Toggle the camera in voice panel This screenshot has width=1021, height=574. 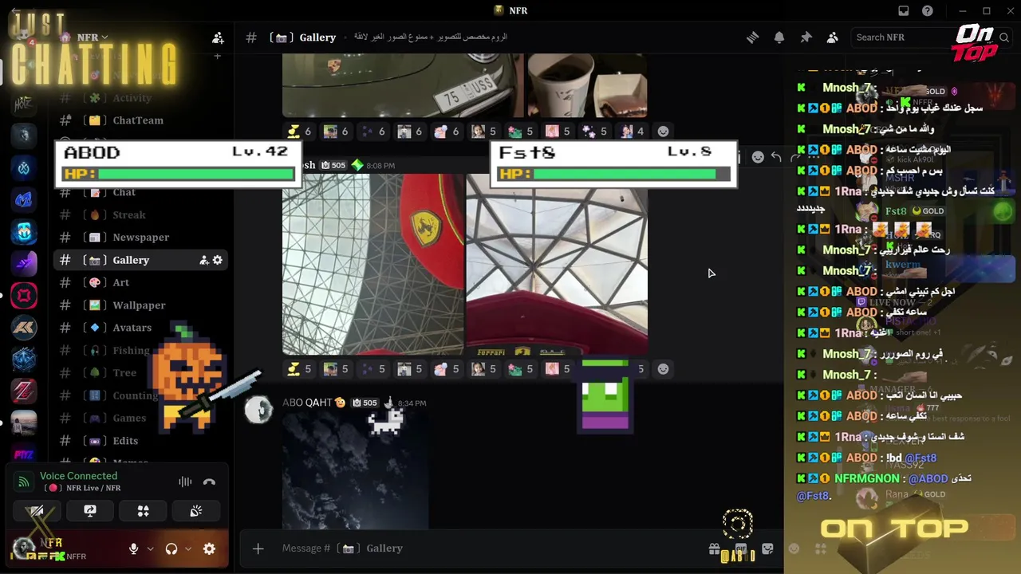[37, 511]
